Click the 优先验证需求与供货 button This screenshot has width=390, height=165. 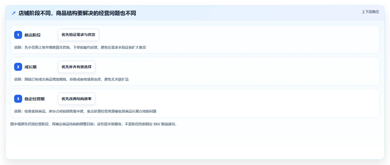point(78,35)
